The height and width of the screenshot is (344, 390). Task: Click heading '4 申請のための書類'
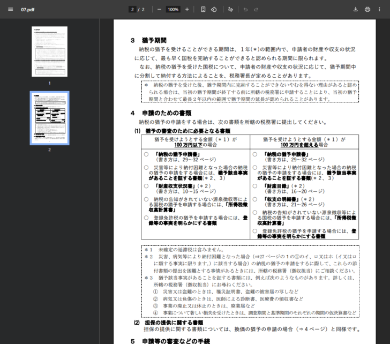[161, 113]
